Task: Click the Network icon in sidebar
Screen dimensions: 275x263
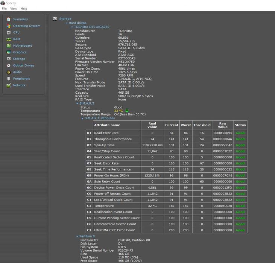Action: (x=9, y=85)
